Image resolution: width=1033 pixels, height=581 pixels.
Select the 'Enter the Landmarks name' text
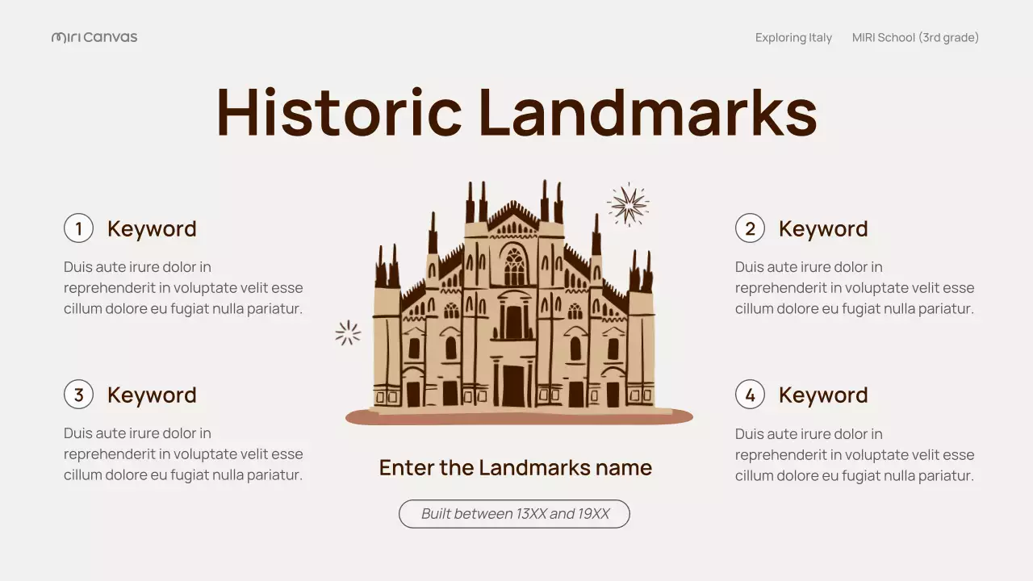(x=515, y=467)
